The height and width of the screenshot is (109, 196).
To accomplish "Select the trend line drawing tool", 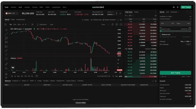I will tap(6, 34).
